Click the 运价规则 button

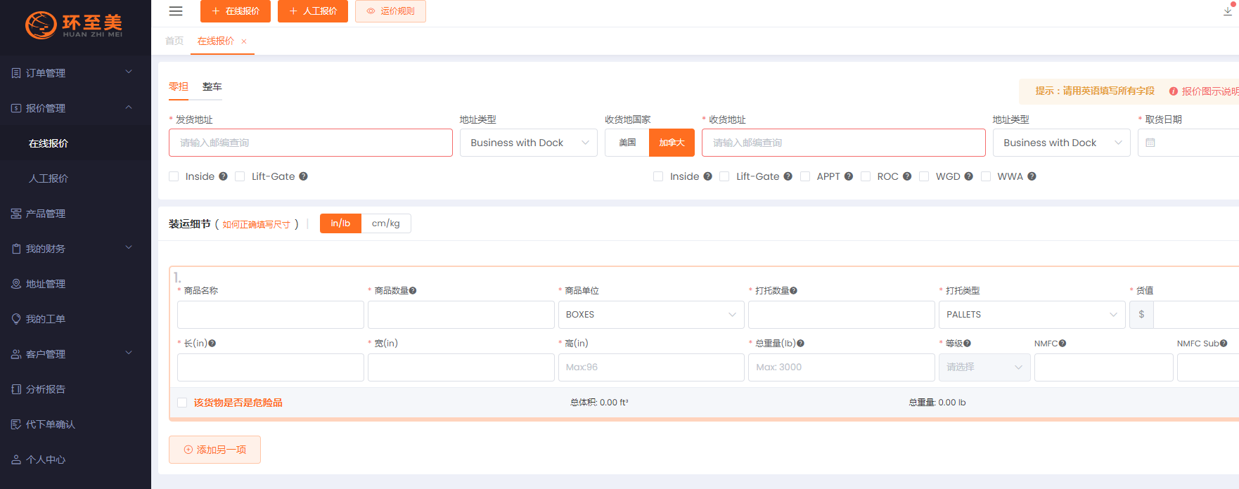click(390, 11)
